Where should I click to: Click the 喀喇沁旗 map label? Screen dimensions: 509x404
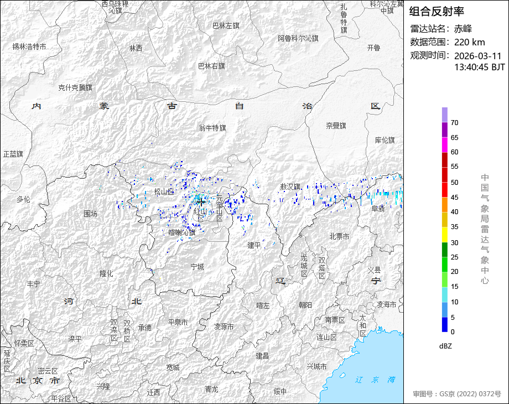[182, 232]
